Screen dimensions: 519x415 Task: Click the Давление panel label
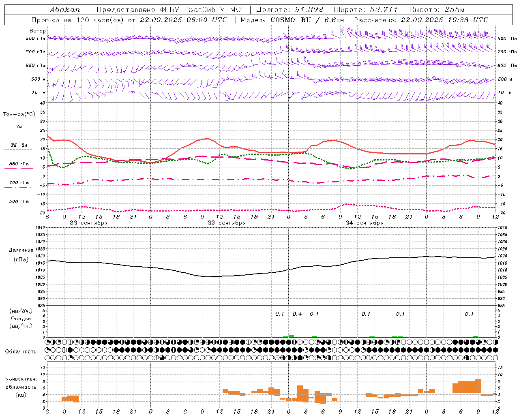[x=21, y=250]
